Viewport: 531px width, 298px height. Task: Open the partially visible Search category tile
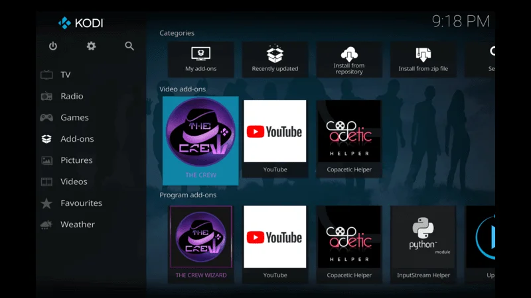pyautogui.click(x=480, y=60)
